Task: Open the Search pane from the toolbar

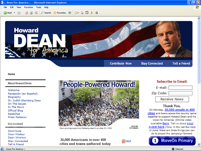Action: (x=46, y=13)
